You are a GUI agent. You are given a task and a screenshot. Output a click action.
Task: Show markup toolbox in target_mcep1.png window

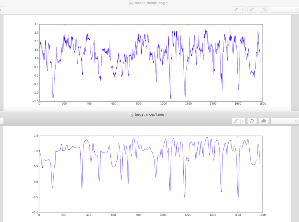tap(264, 121)
